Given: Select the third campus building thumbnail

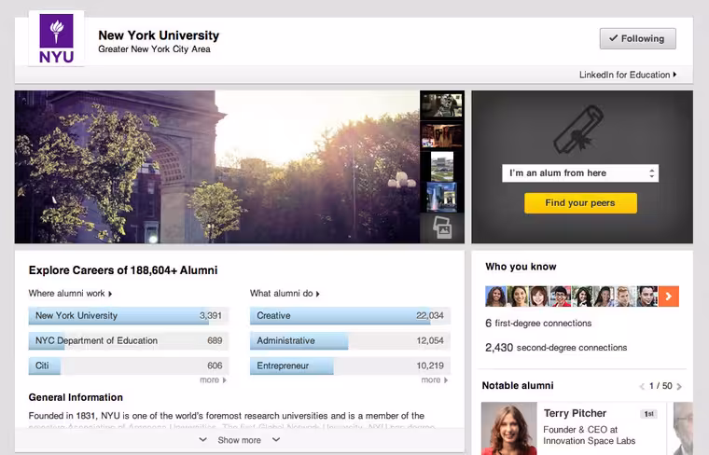Looking at the screenshot, I should [x=442, y=166].
